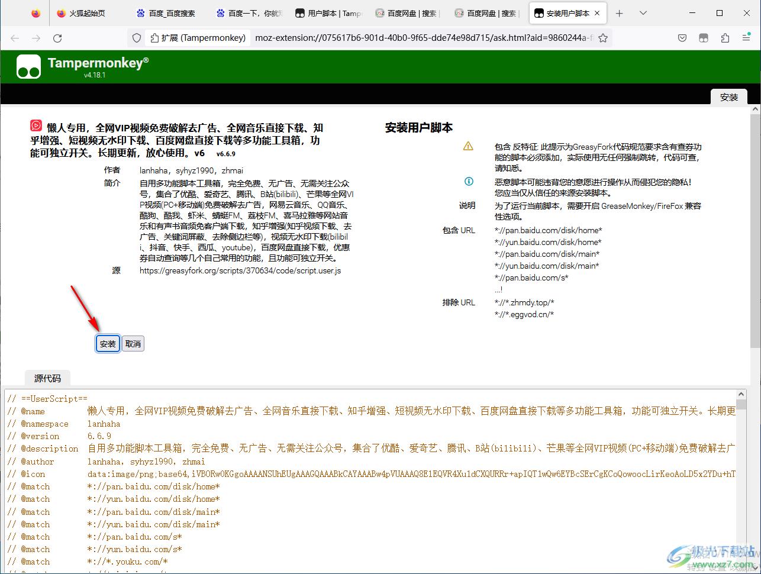Click exclude URL *://*.zhmdy.top/*
Viewport: 761px width, 574px height.
[x=524, y=302]
